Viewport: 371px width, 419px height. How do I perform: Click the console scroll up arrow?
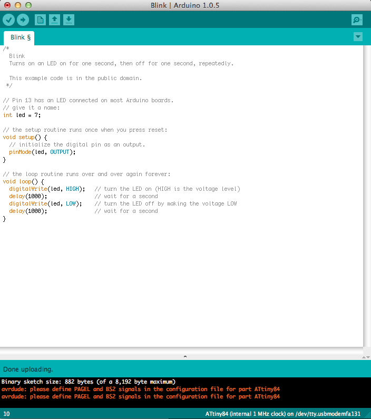[x=364, y=357]
